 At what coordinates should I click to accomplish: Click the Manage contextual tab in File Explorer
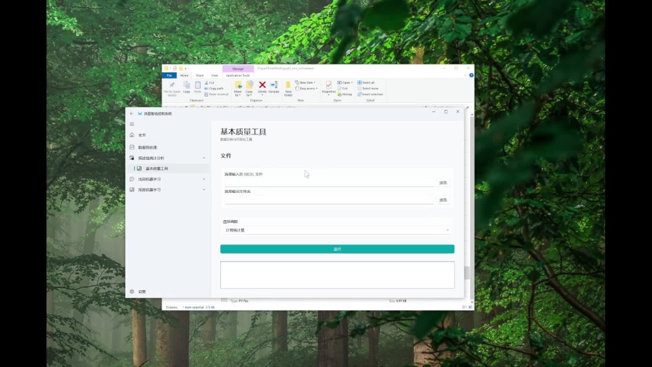[x=238, y=68]
